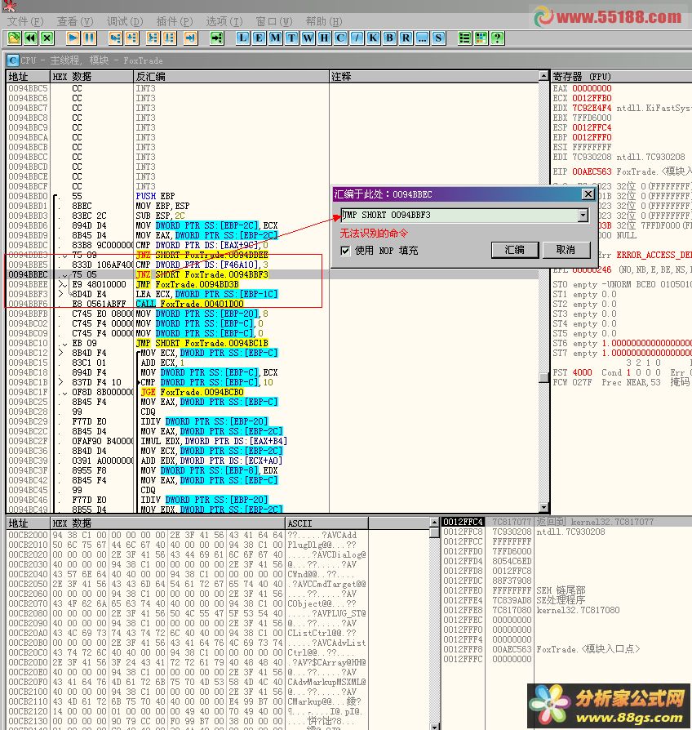
Task: Click the Trace into toolbar icon
Action: tap(153, 38)
